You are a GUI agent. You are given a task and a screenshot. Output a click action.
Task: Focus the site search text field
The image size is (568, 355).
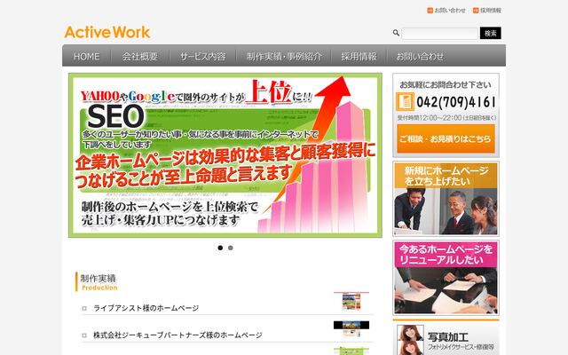(440, 34)
